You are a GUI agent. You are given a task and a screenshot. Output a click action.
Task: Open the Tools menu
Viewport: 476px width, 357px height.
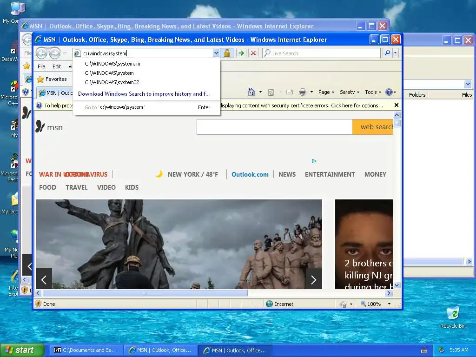(x=373, y=92)
